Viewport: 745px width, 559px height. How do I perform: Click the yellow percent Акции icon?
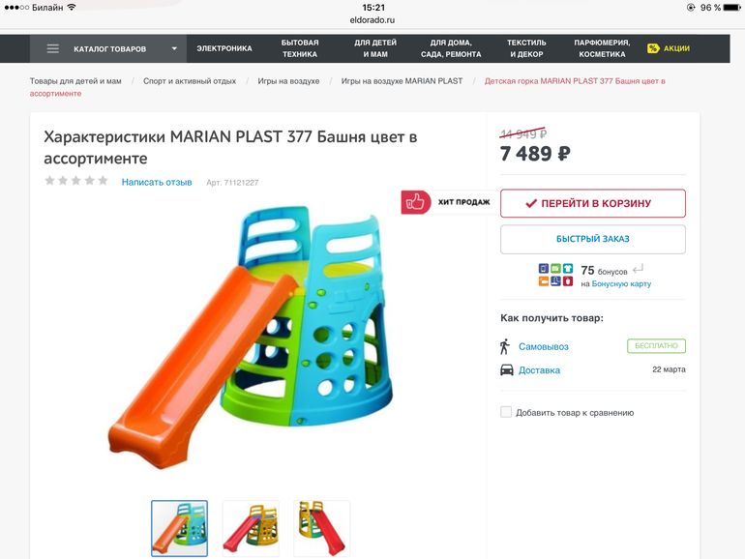click(x=653, y=48)
